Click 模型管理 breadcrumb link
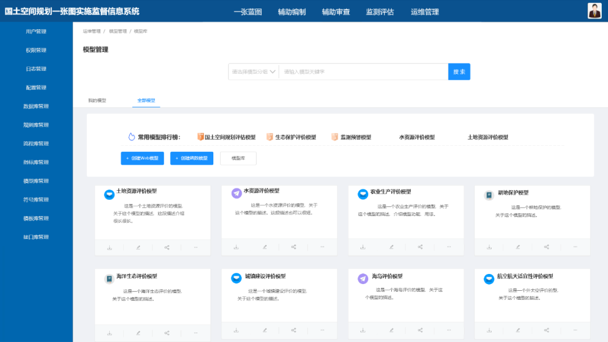Image resolution: width=608 pixels, height=342 pixels. [x=118, y=31]
